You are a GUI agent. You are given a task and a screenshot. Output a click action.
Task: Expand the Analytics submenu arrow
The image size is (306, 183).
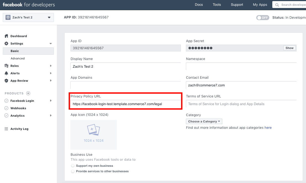click(x=51, y=116)
